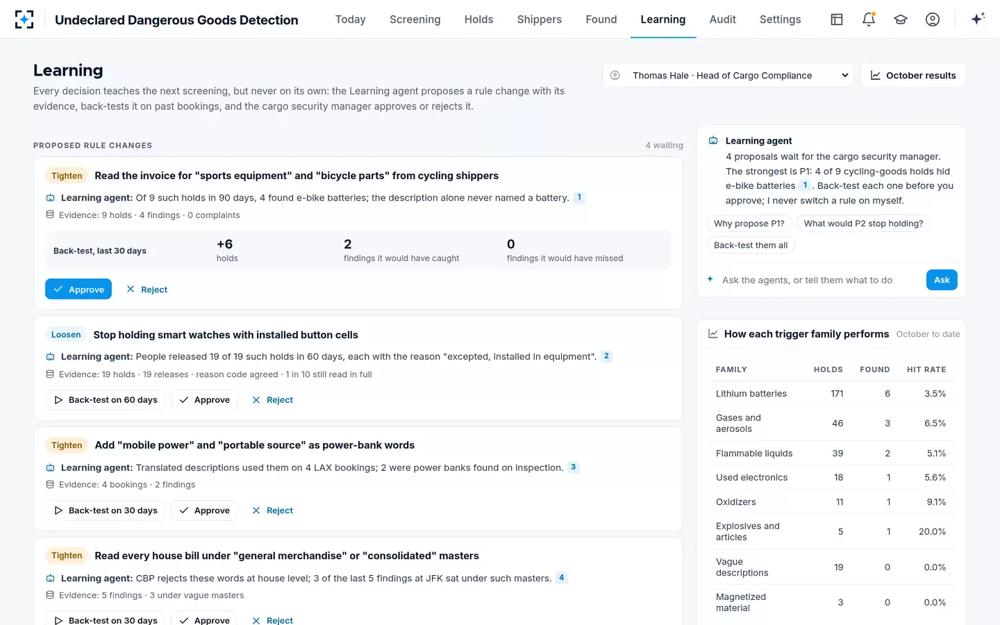Select "Why propose P1?" suggestion
Image resolution: width=1000 pixels, height=625 pixels.
[749, 224]
